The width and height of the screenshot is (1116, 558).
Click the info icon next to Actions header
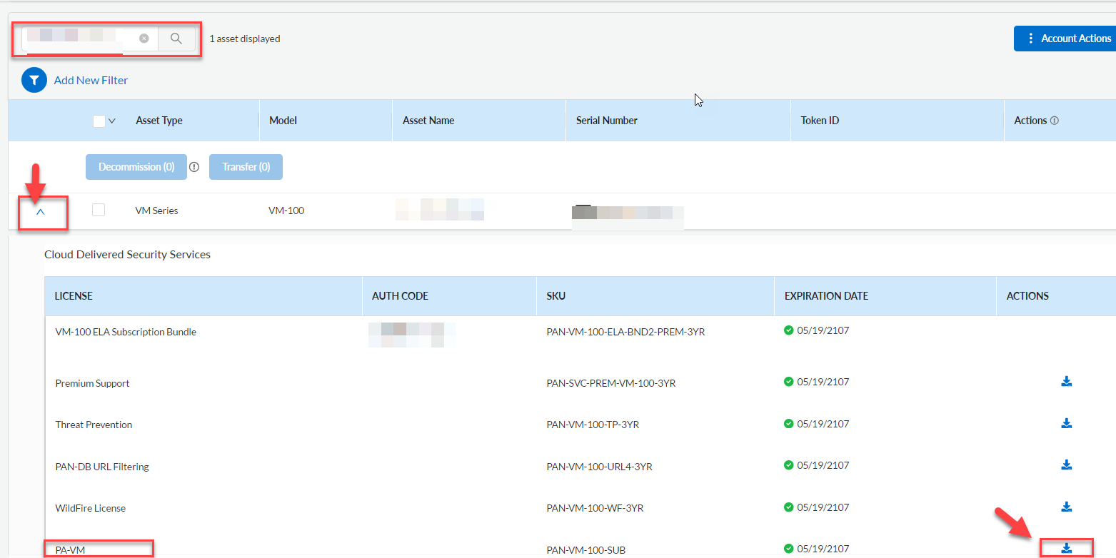(x=1055, y=121)
